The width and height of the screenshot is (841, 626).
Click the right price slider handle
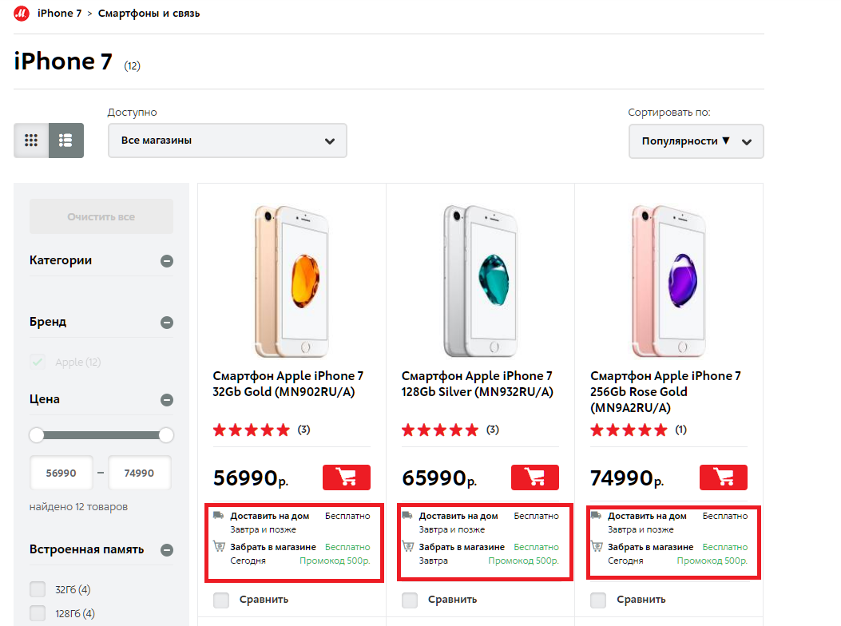[166, 435]
